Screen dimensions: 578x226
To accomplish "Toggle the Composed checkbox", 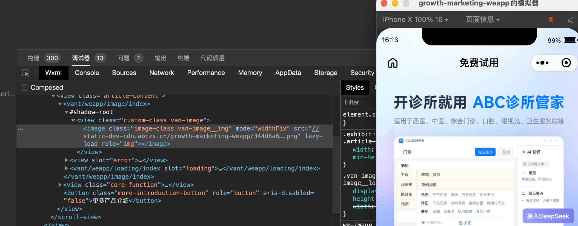I will point(24,88).
